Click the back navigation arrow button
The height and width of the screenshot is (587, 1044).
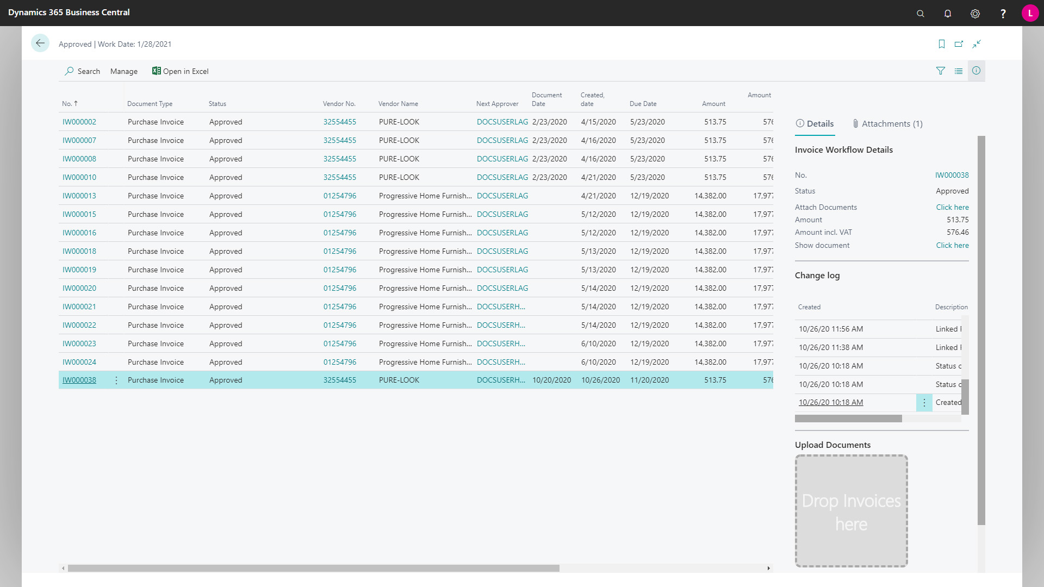[40, 43]
